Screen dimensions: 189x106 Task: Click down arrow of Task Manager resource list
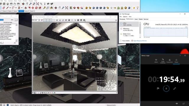click(x=140, y=37)
